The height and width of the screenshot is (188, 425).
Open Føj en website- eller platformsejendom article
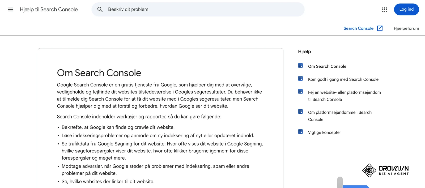(x=344, y=96)
